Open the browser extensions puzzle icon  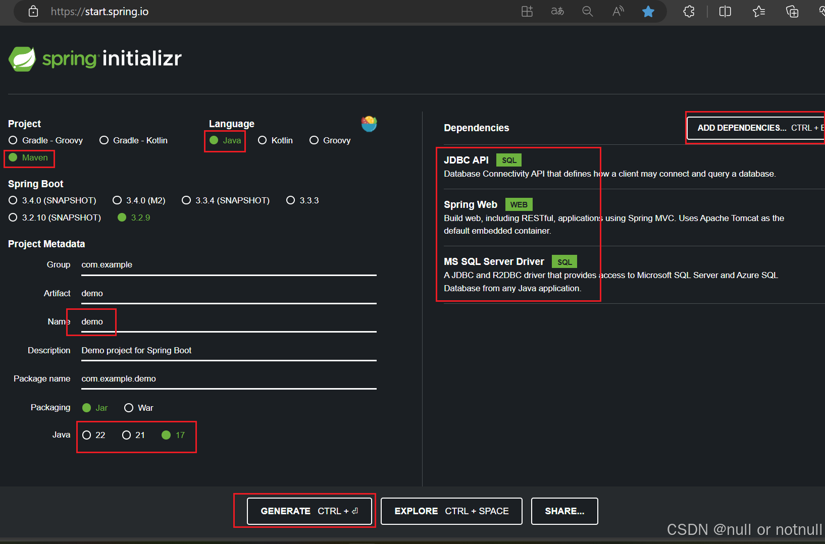coord(689,11)
